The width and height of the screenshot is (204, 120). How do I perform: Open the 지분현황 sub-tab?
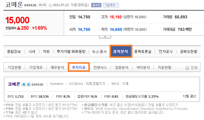pyautogui.click(x=165, y=67)
